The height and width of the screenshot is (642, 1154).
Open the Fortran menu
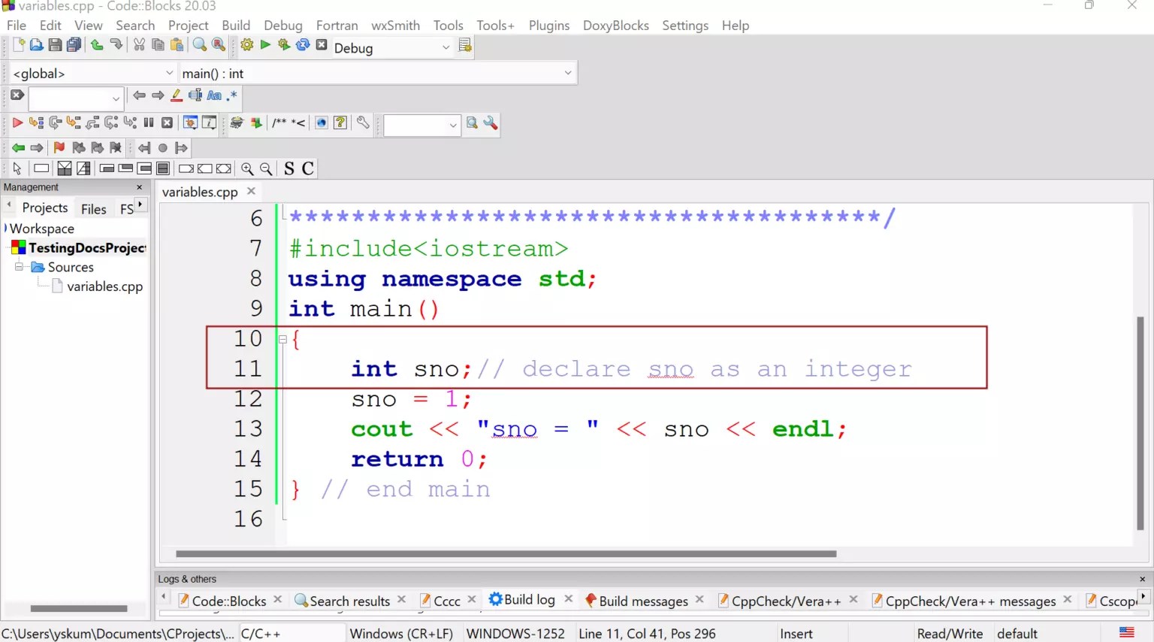(x=337, y=25)
